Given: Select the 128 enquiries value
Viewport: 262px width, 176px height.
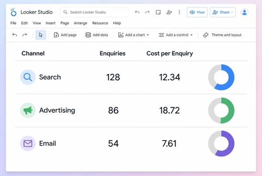Looking at the screenshot, I should (113, 78).
